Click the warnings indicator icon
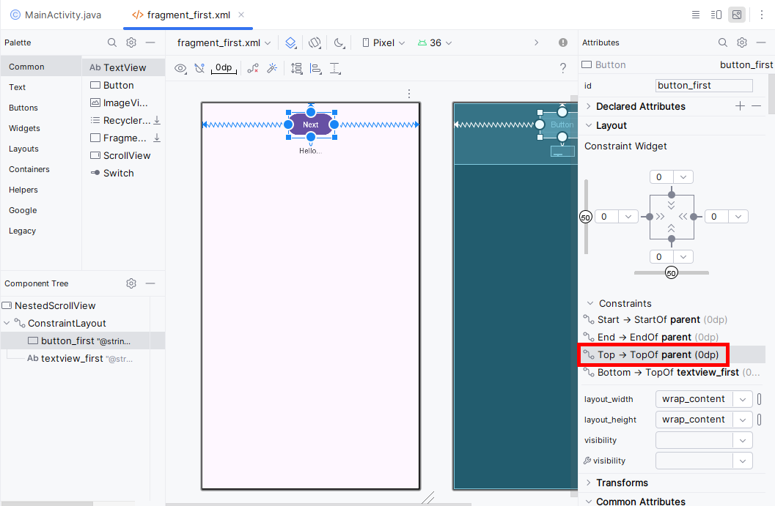Screen dimensions: 775x506 [563, 42]
